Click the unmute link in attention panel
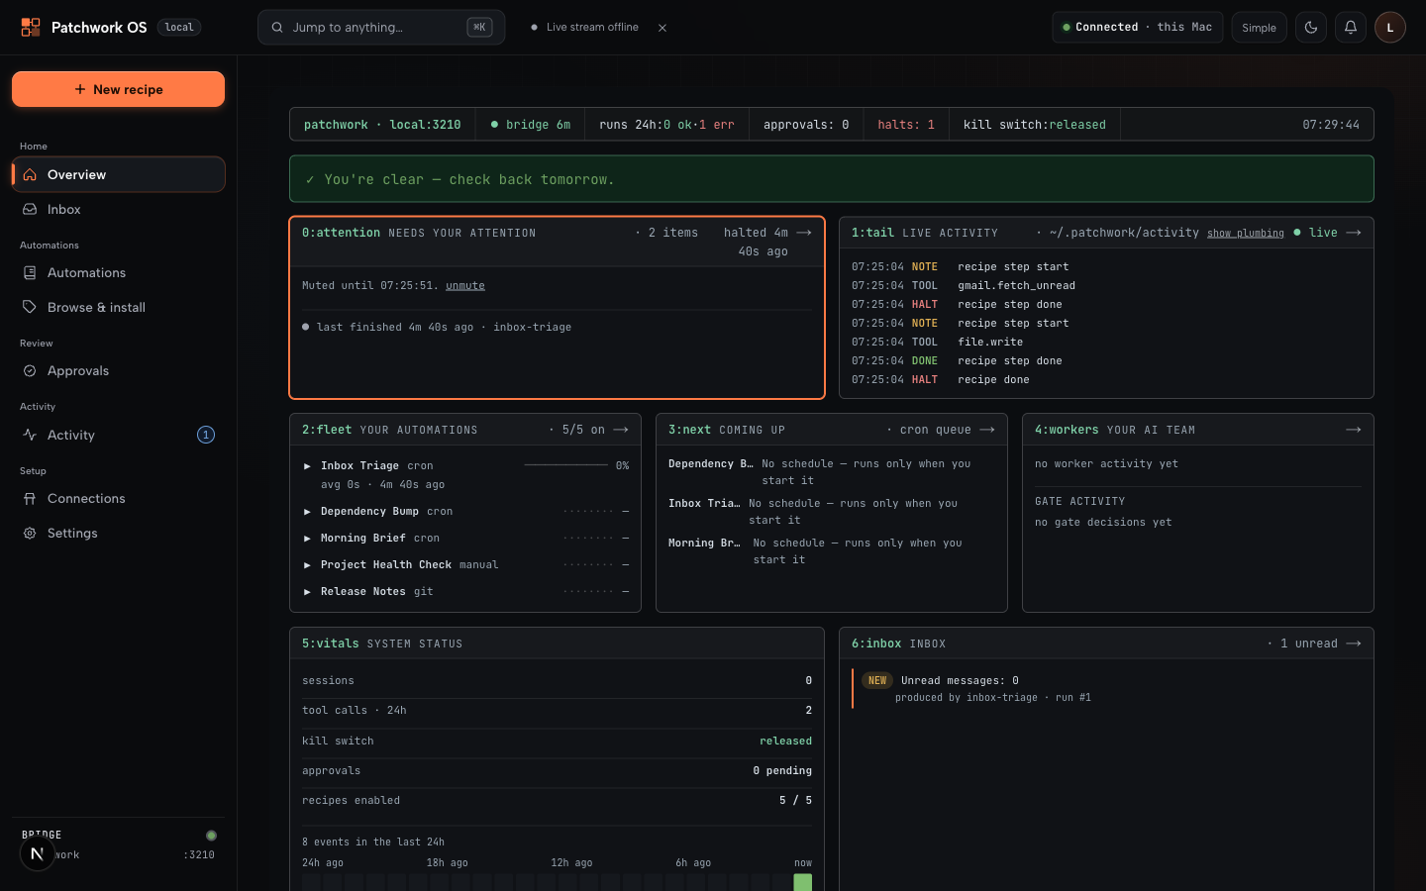 465,285
